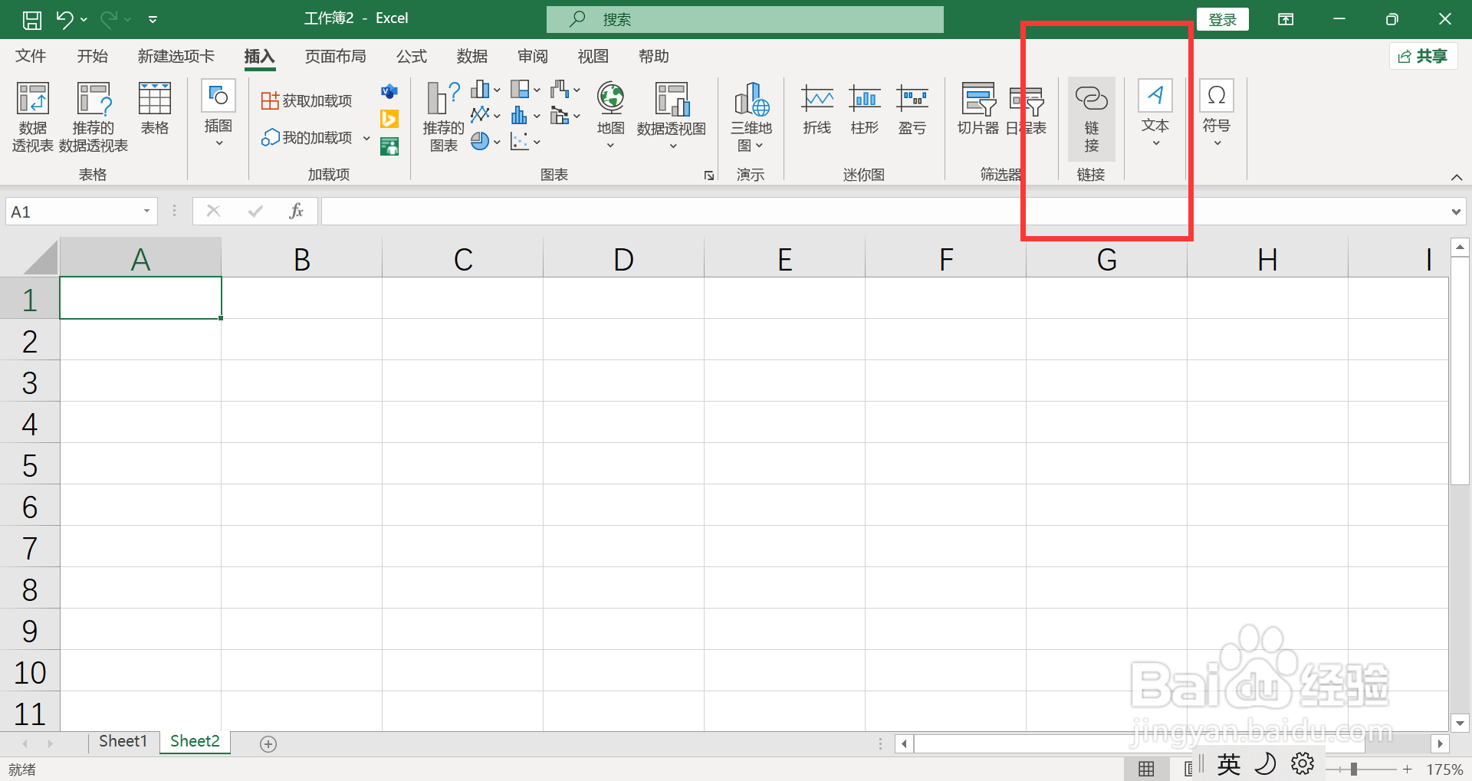Screen dimensions: 1472x781
Task: Insert a Column sparkline (柱形)
Action: click(x=865, y=110)
